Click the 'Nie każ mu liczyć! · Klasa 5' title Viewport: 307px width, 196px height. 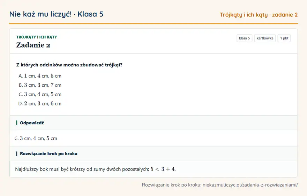(x=56, y=14)
